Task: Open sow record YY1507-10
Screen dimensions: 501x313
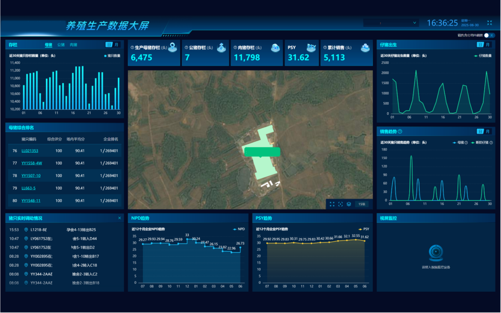Action: [31, 176]
